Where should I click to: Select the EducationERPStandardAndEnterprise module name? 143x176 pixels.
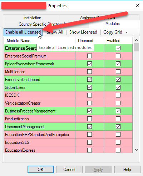[x=37, y=135]
